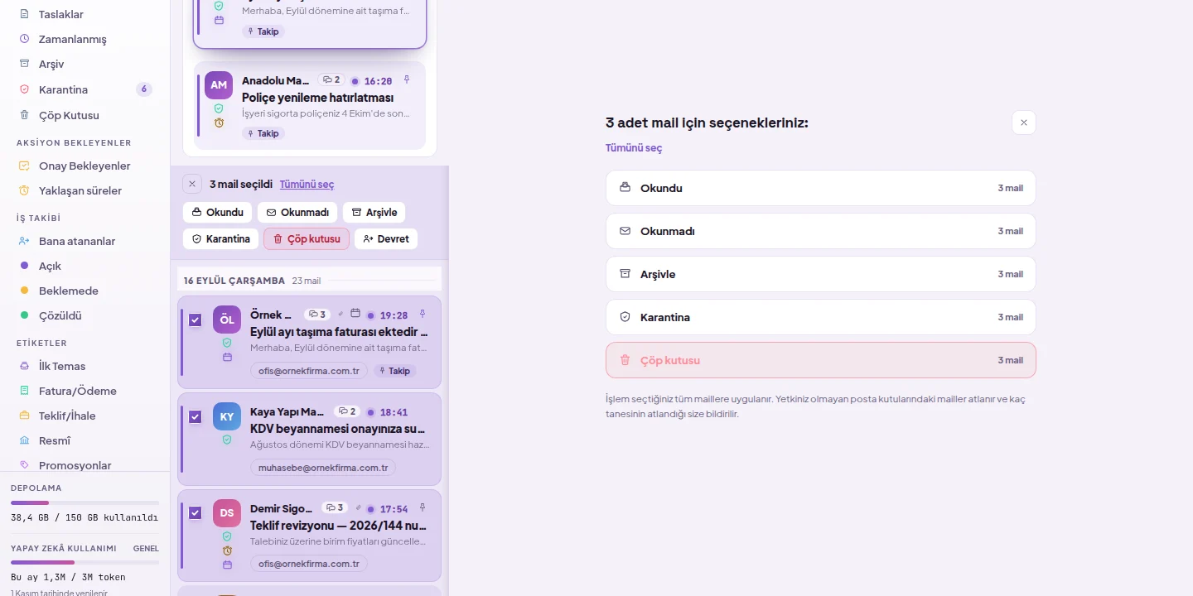Click the Devret button
Screen dimensions: 1193x596
click(x=386, y=239)
